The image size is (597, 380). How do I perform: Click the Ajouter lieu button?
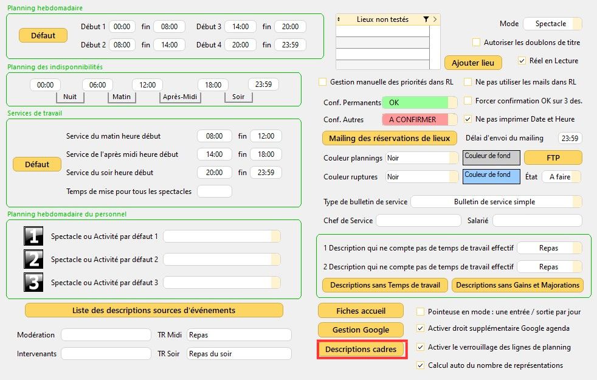coord(473,63)
